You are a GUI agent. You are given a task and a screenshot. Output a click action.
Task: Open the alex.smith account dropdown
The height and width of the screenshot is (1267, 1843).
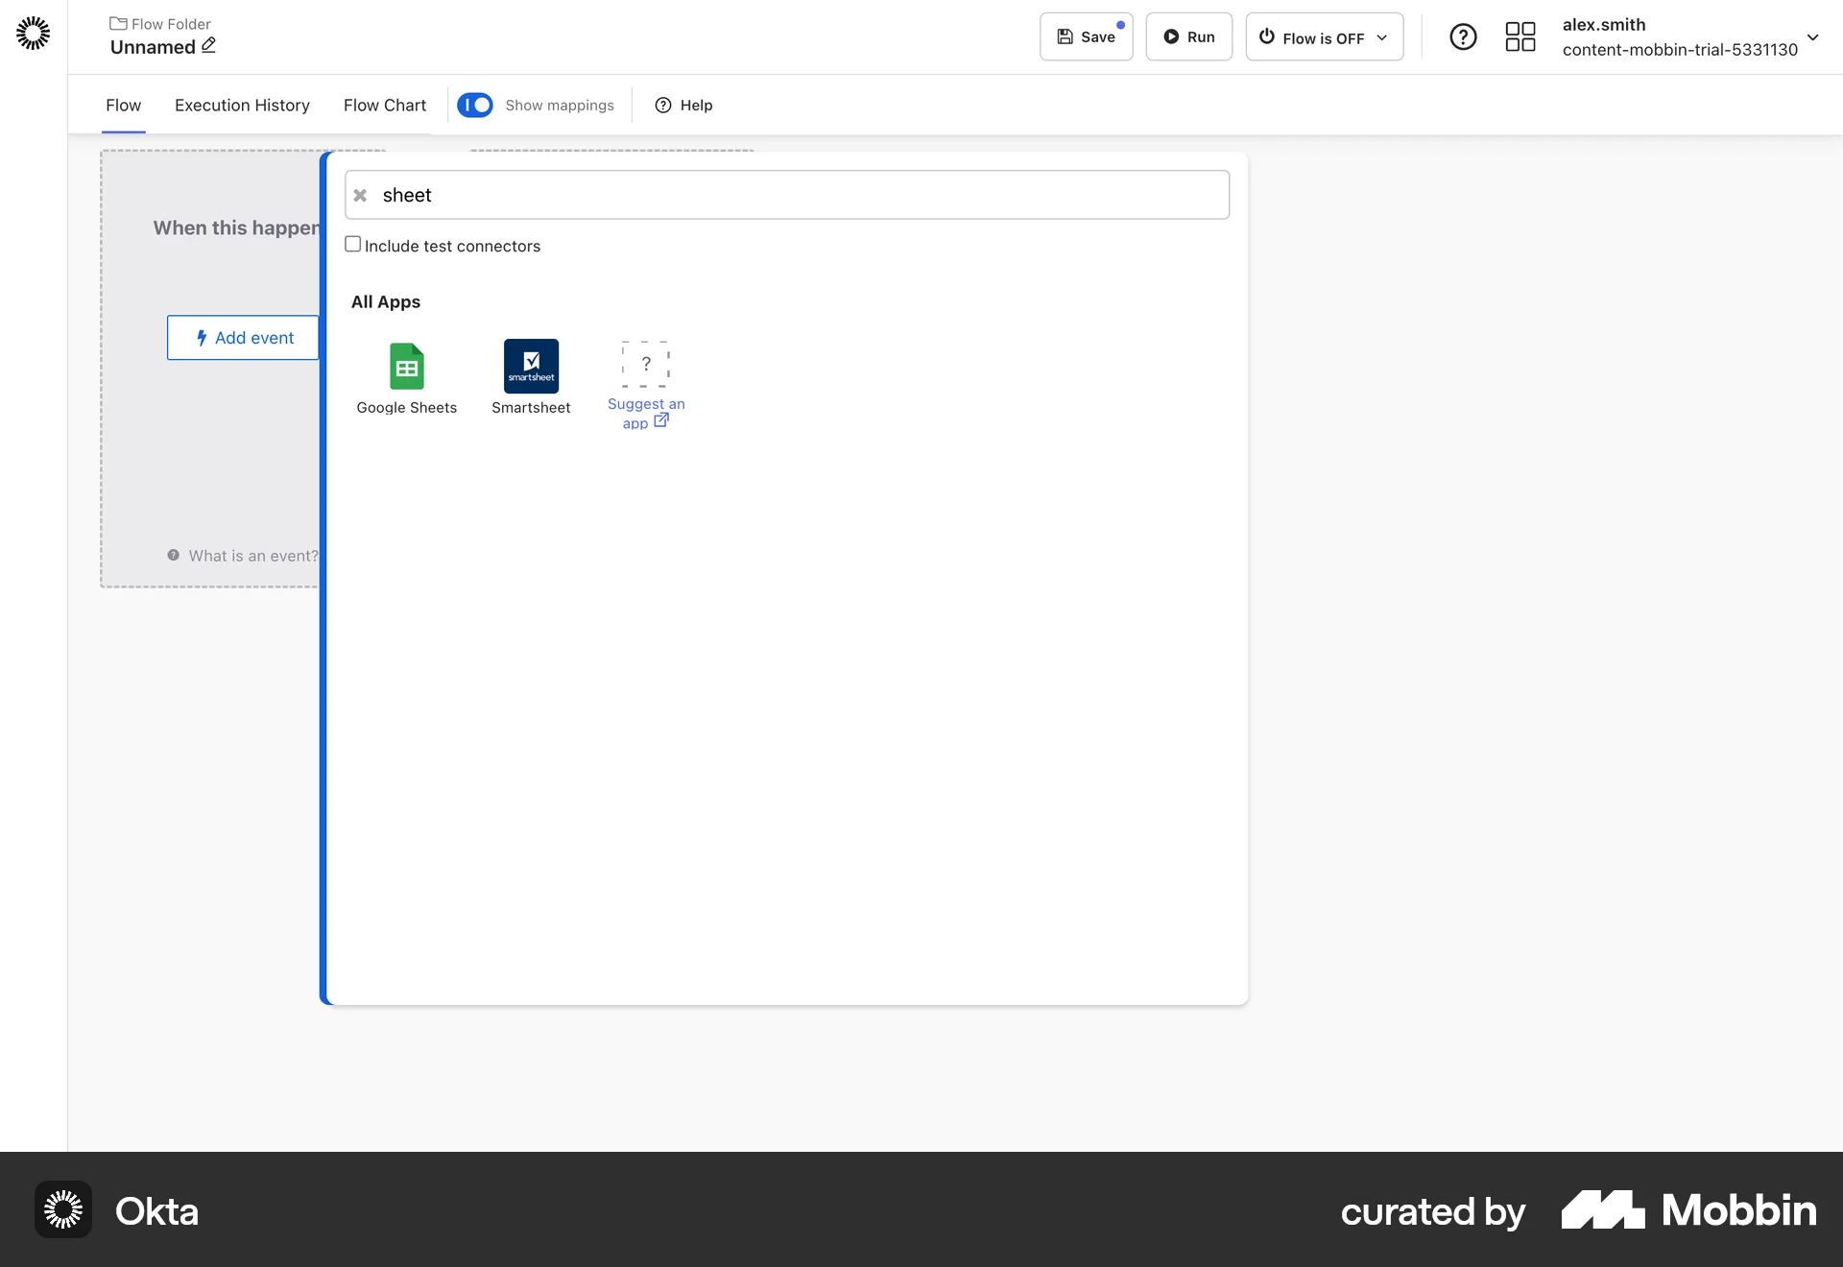pos(1813,38)
